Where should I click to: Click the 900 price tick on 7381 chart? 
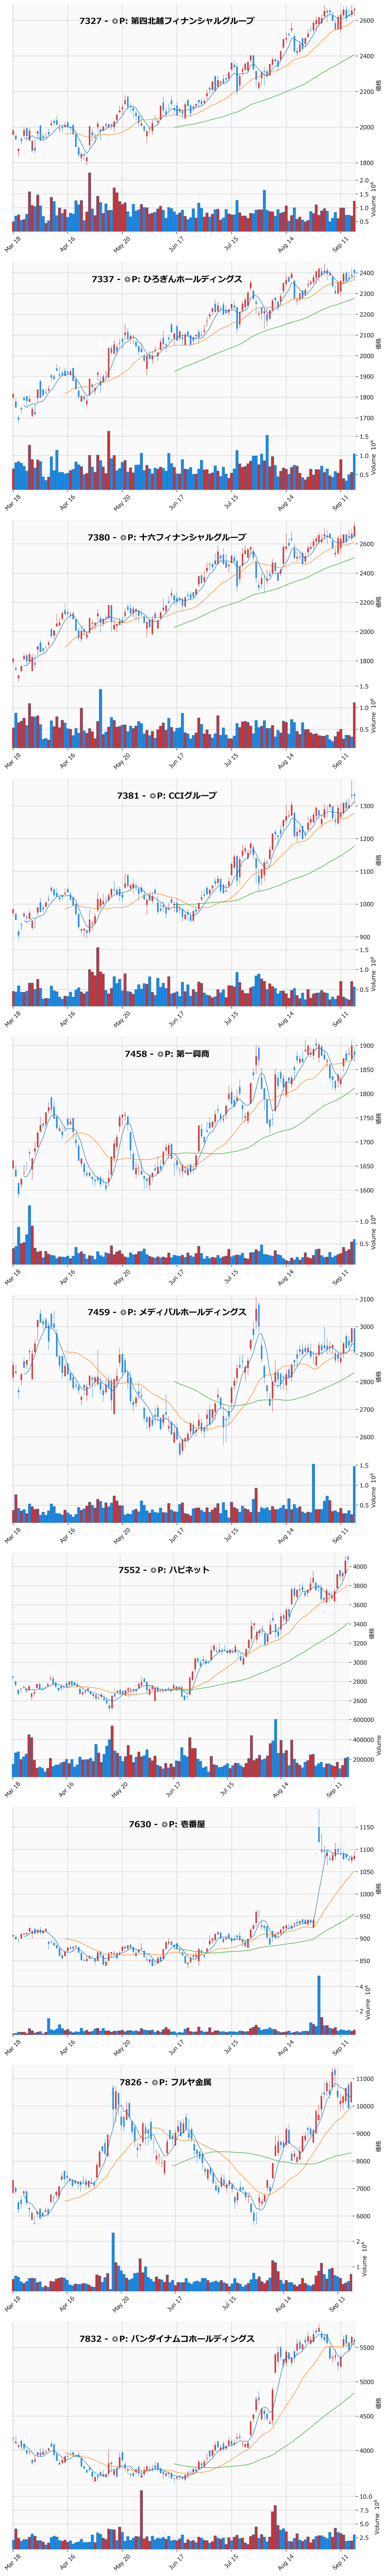pyautogui.click(x=365, y=937)
